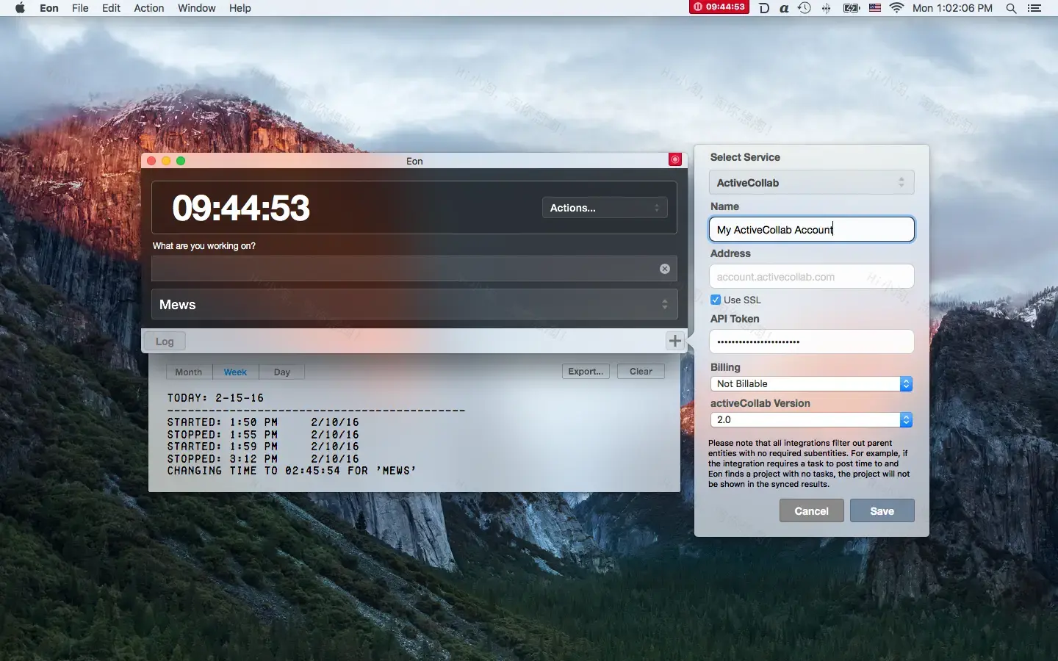This screenshot has height=661, width=1058.
Task: Clear the task field using the x icon
Action: (x=664, y=269)
